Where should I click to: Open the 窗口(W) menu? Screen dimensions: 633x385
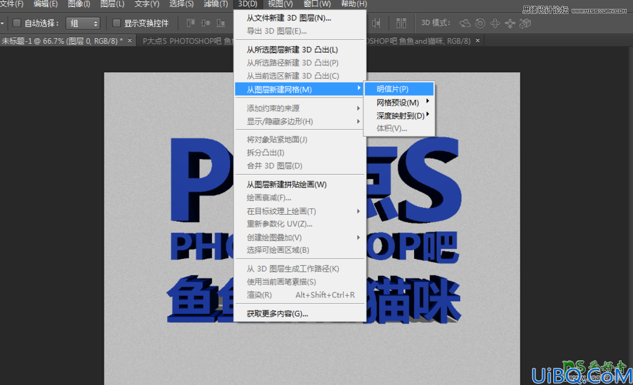point(317,4)
